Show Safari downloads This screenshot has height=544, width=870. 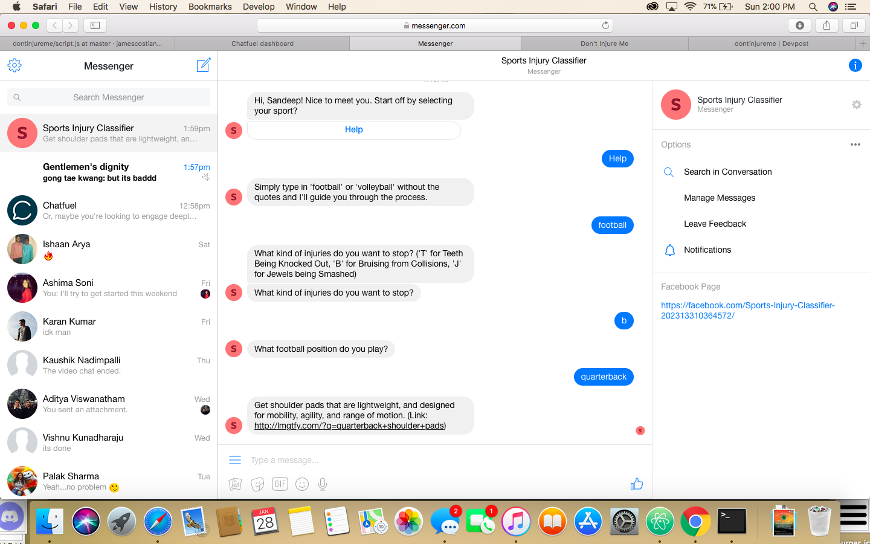pyautogui.click(x=800, y=25)
